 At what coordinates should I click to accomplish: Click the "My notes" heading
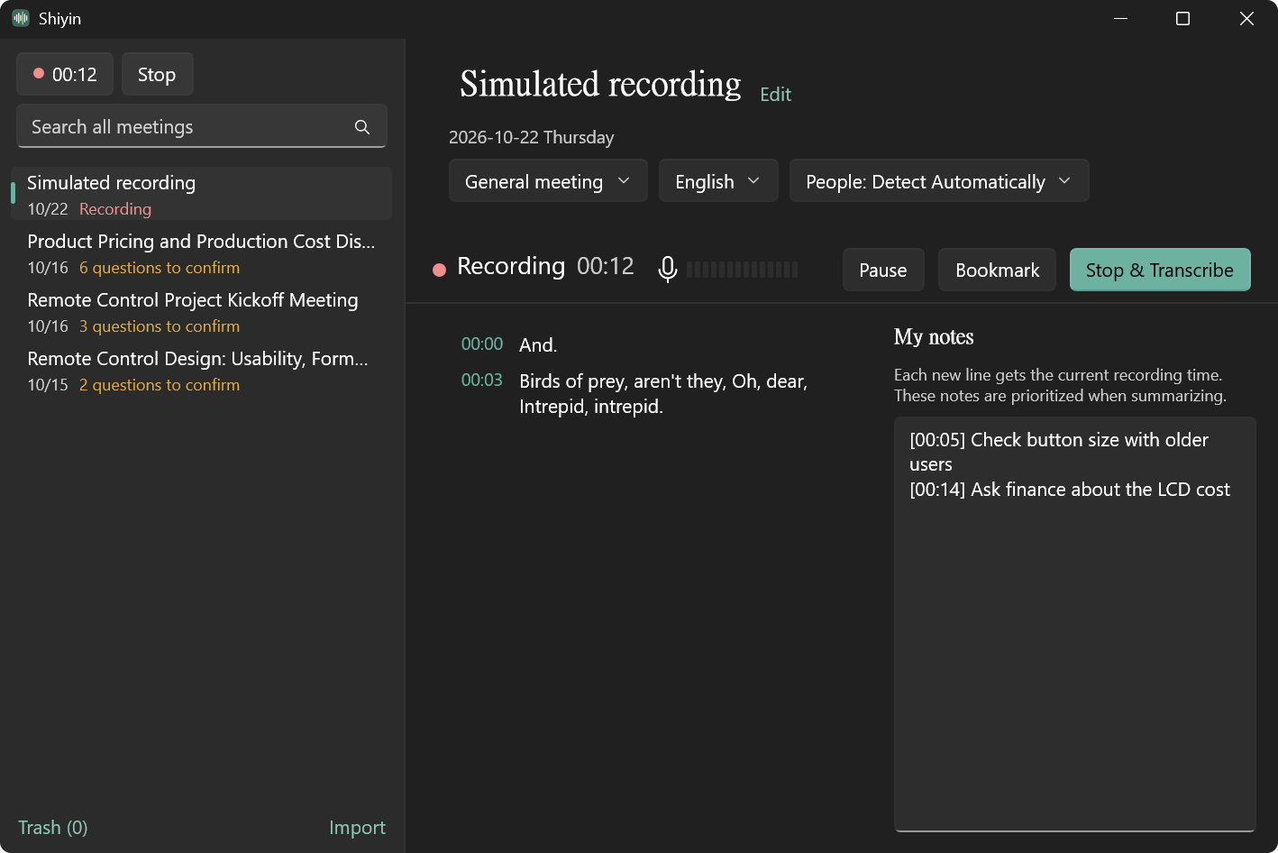pos(934,337)
